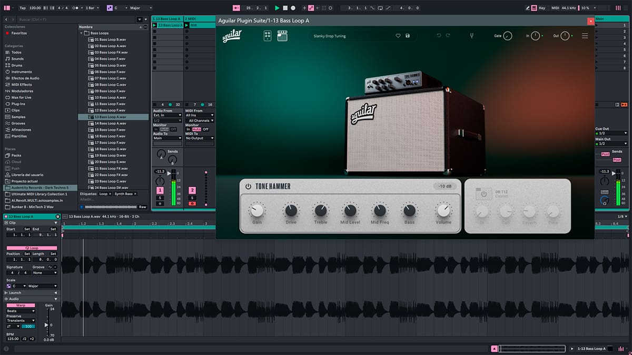Click the Tap tempo button

pyautogui.click(x=22, y=8)
